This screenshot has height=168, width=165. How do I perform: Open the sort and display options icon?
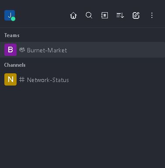(x=120, y=15)
